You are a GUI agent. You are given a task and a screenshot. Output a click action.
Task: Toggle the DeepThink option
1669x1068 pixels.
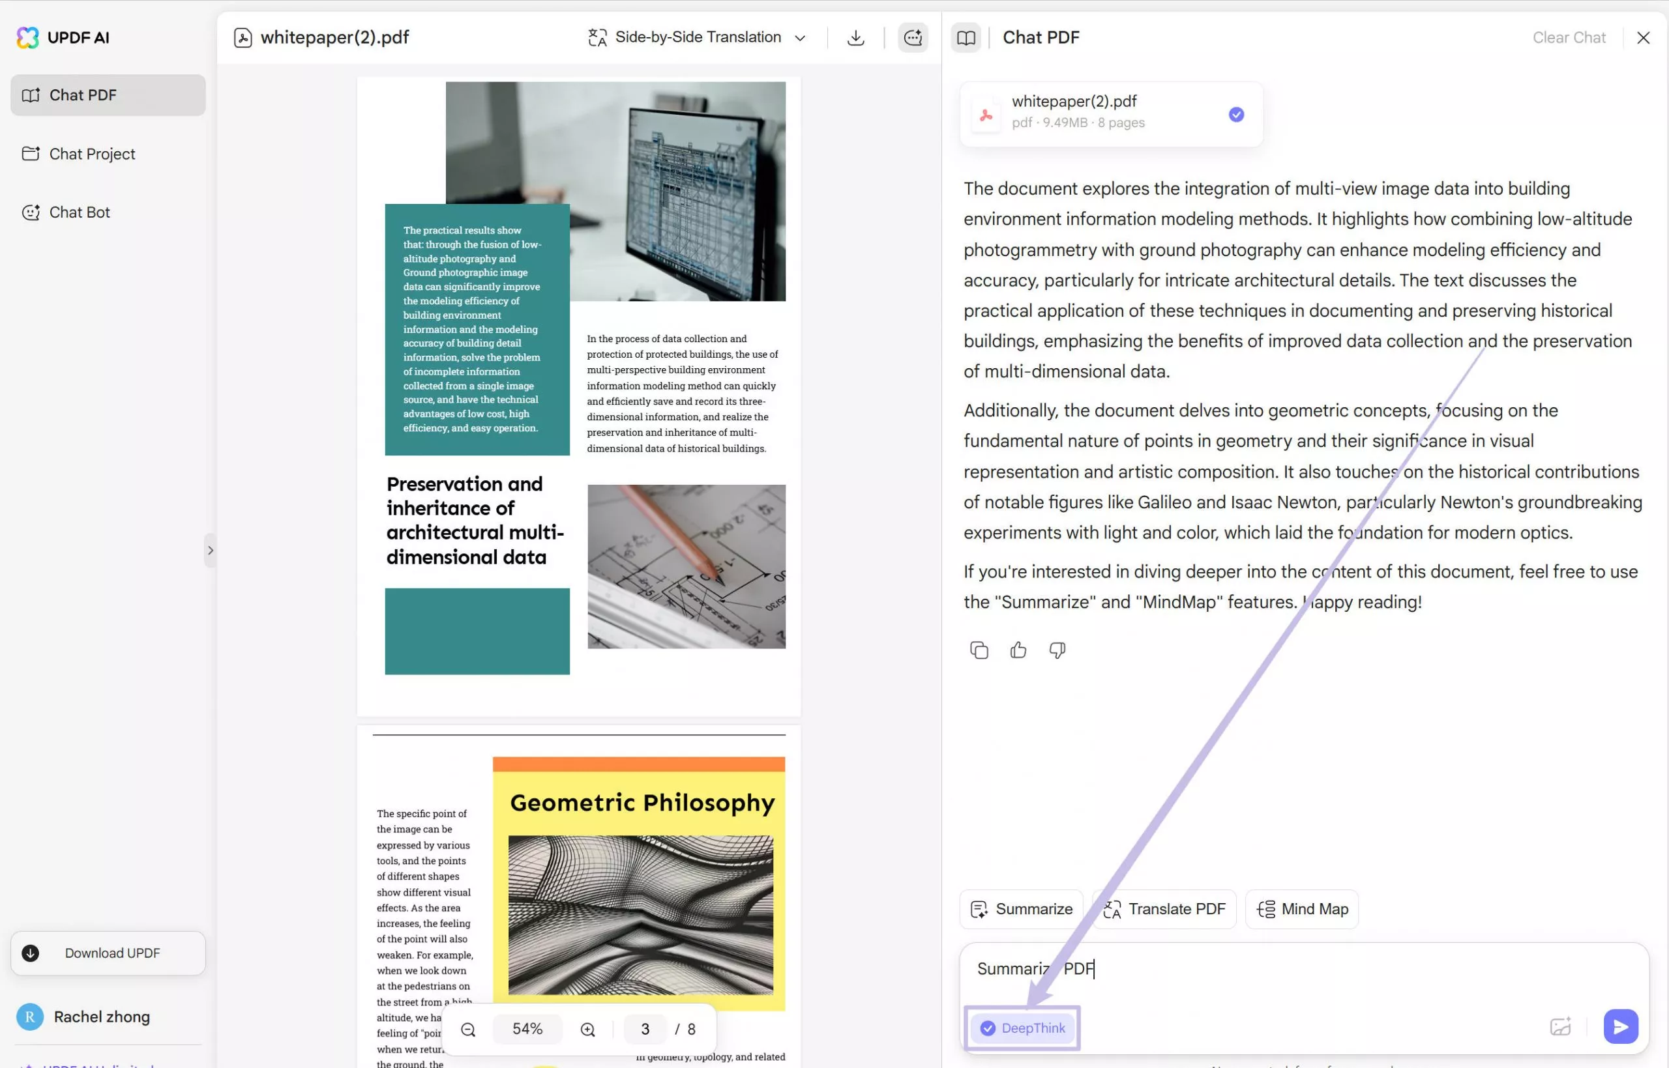pos(1022,1028)
